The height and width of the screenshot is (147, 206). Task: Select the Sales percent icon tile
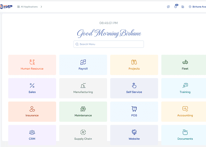[x=32, y=88]
